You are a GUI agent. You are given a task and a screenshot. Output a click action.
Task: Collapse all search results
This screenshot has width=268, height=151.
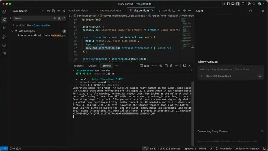64,11
